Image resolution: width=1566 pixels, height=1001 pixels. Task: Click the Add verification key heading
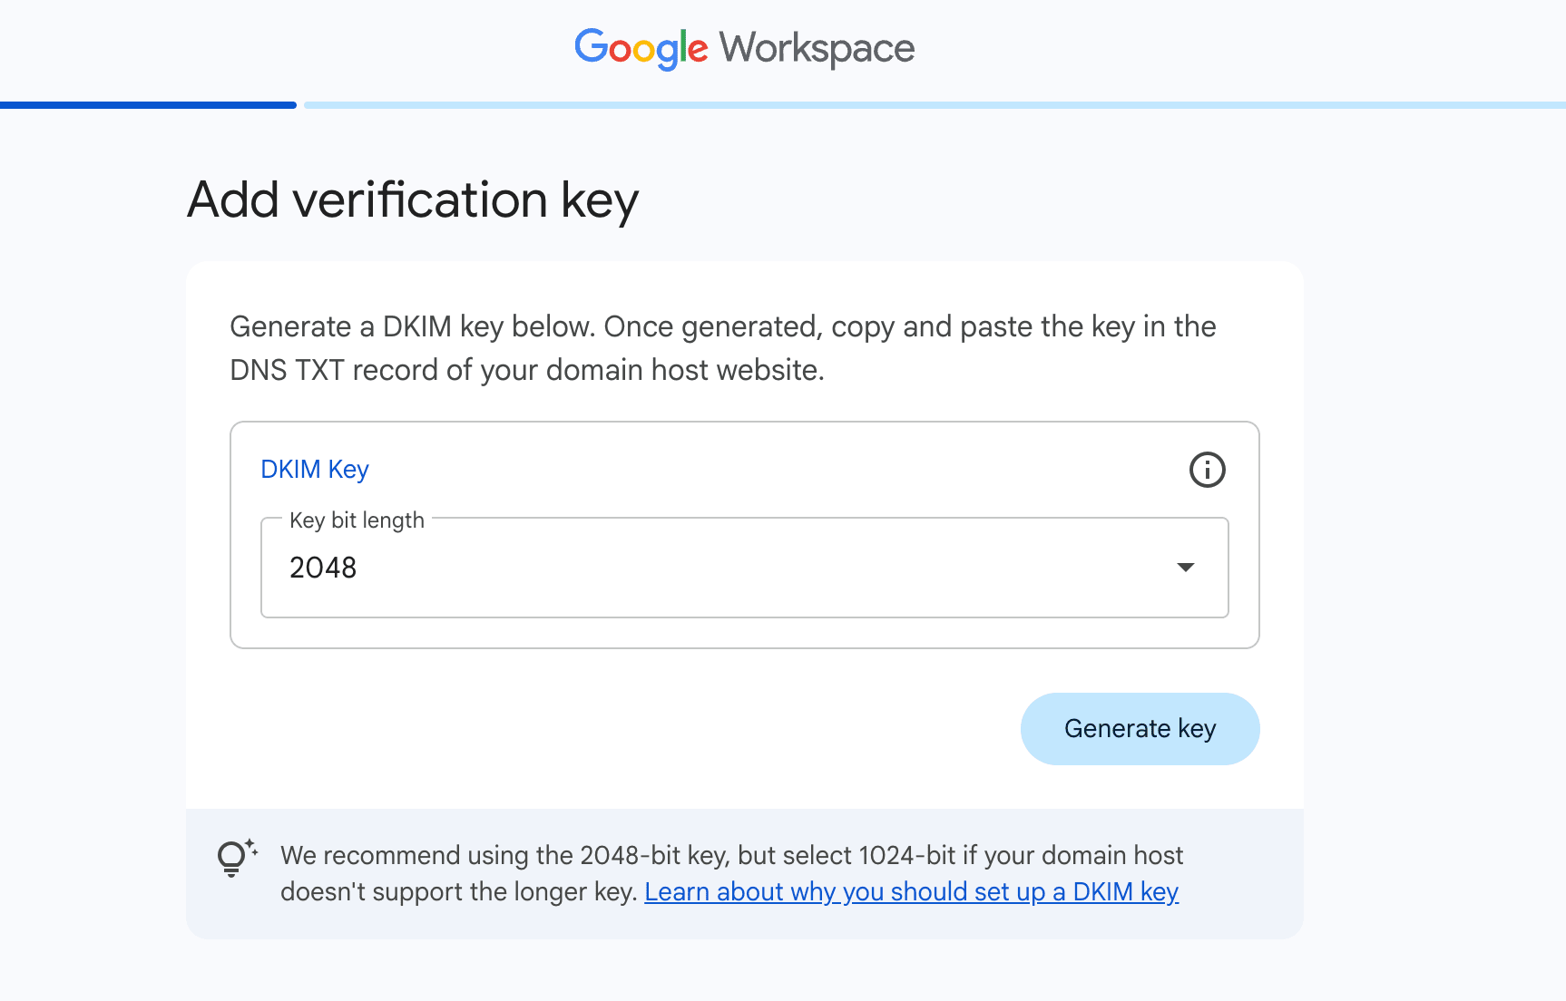(x=413, y=200)
